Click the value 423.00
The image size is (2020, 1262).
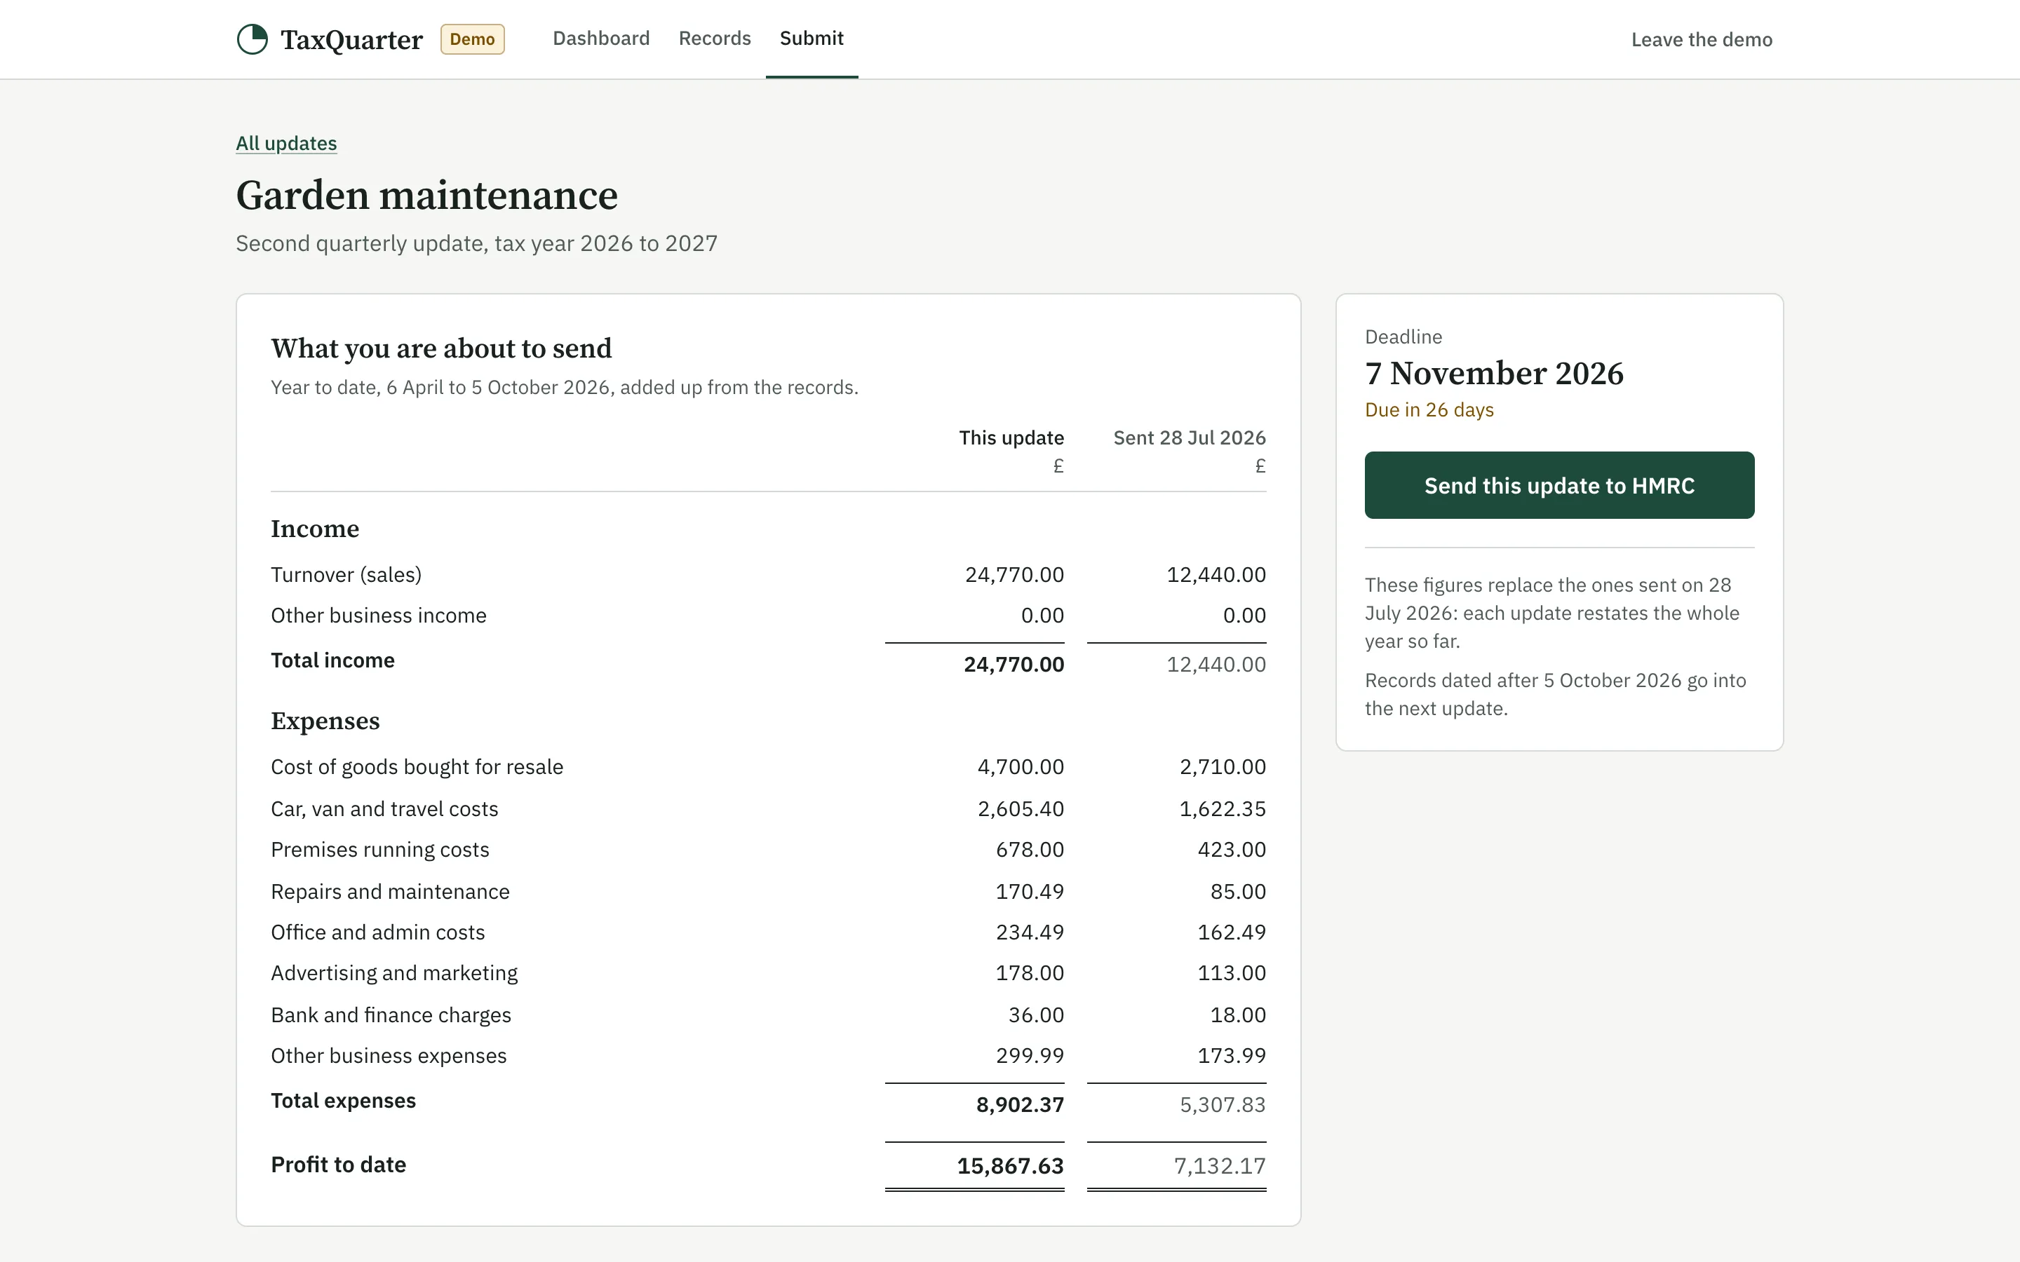click(x=1232, y=850)
